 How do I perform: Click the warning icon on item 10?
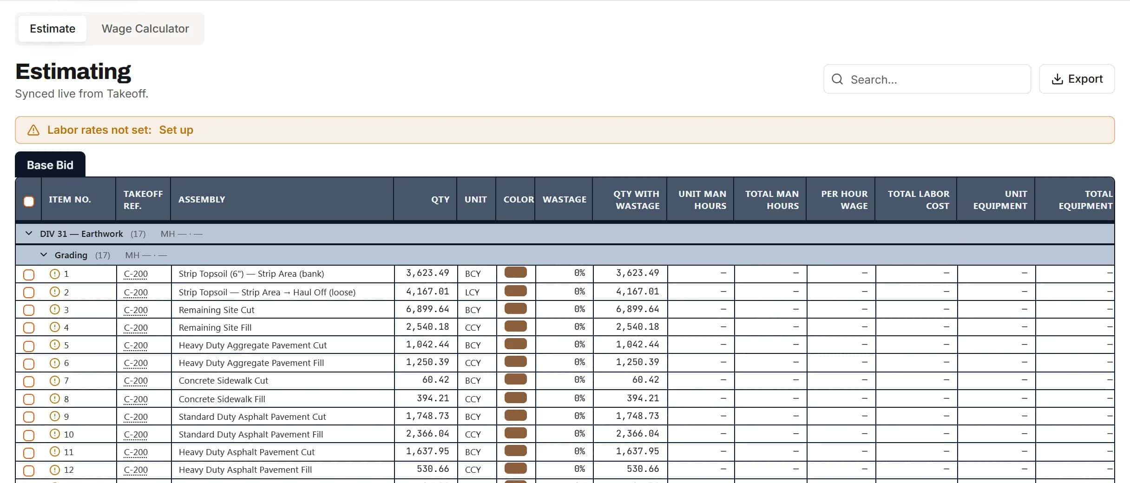click(x=55, y=434)
